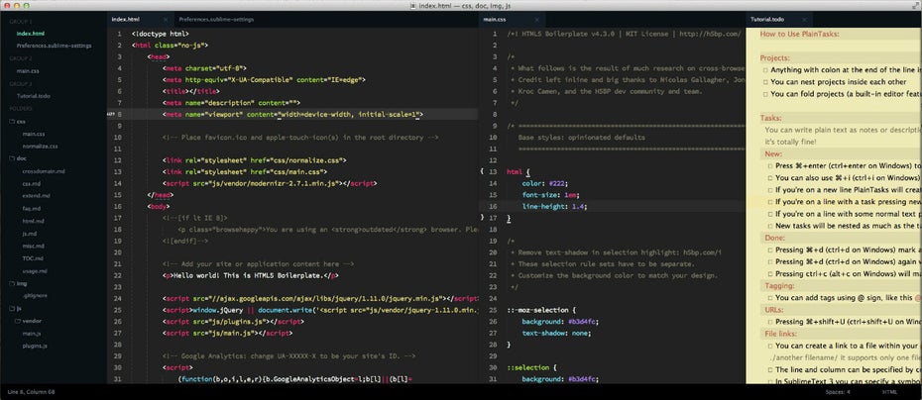Tick the 'Press ⌘+enter' task checkbox
The image size is (922, 400).
[770, 165]
